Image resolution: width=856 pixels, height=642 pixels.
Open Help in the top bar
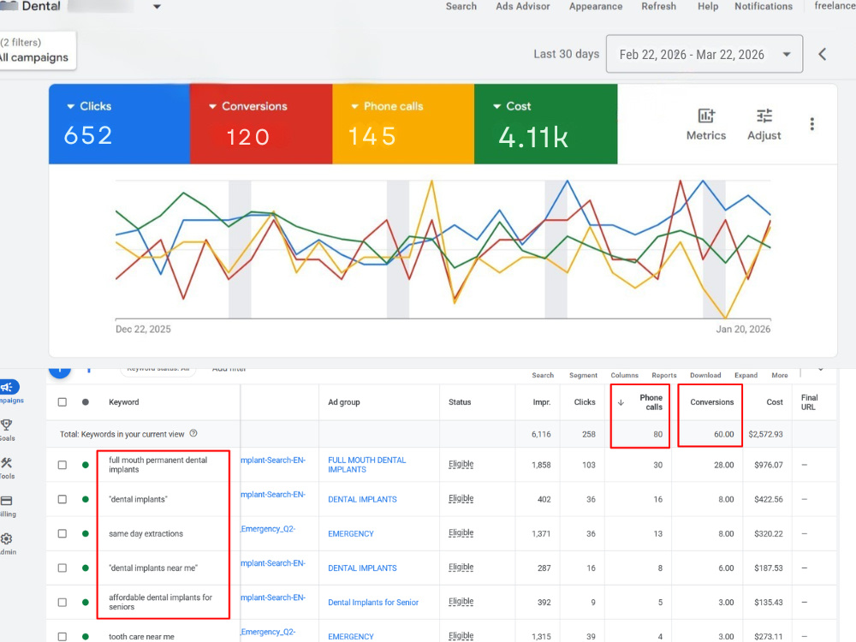pos(708,6)
